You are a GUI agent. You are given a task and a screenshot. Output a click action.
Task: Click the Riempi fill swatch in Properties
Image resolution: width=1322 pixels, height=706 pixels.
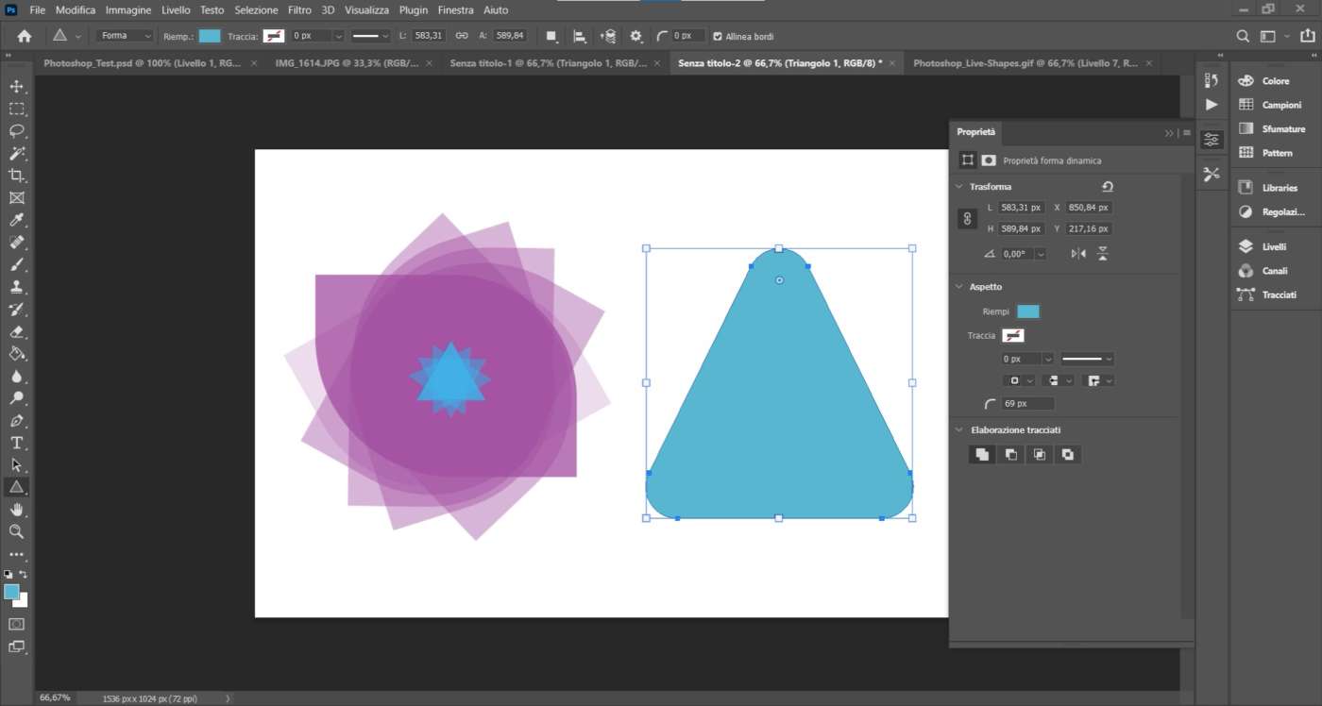[1027, 311]
